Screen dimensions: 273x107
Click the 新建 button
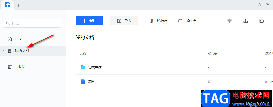point(89,21)
